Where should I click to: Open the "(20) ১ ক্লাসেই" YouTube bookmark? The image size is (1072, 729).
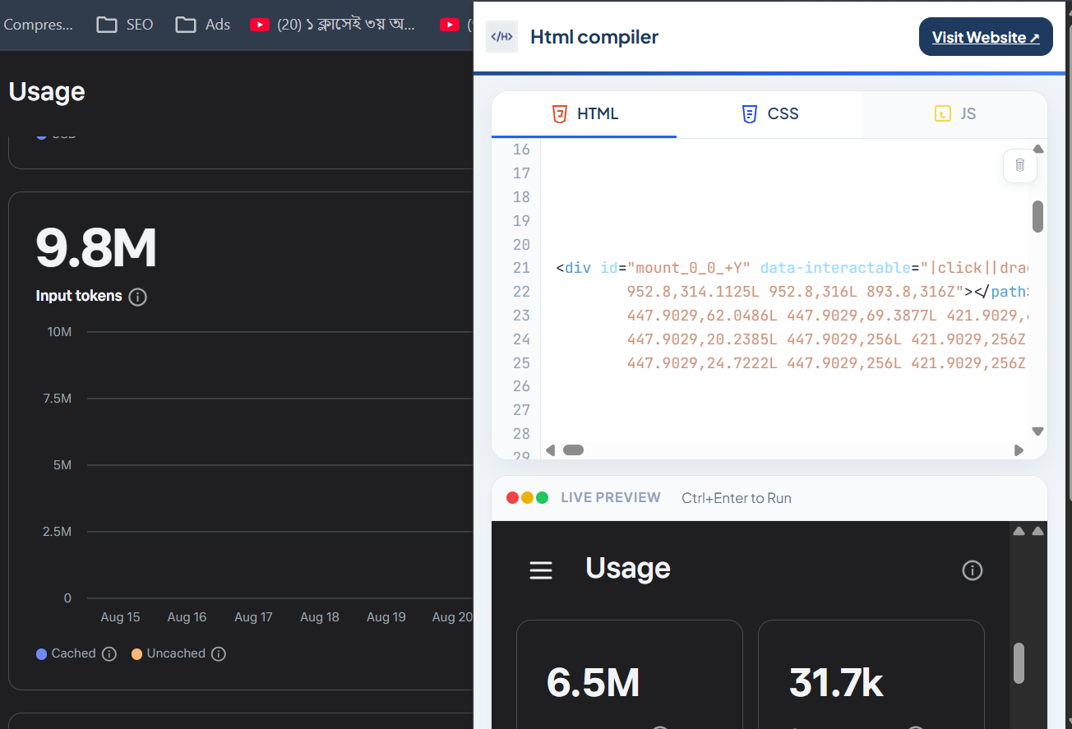point(333,25)
